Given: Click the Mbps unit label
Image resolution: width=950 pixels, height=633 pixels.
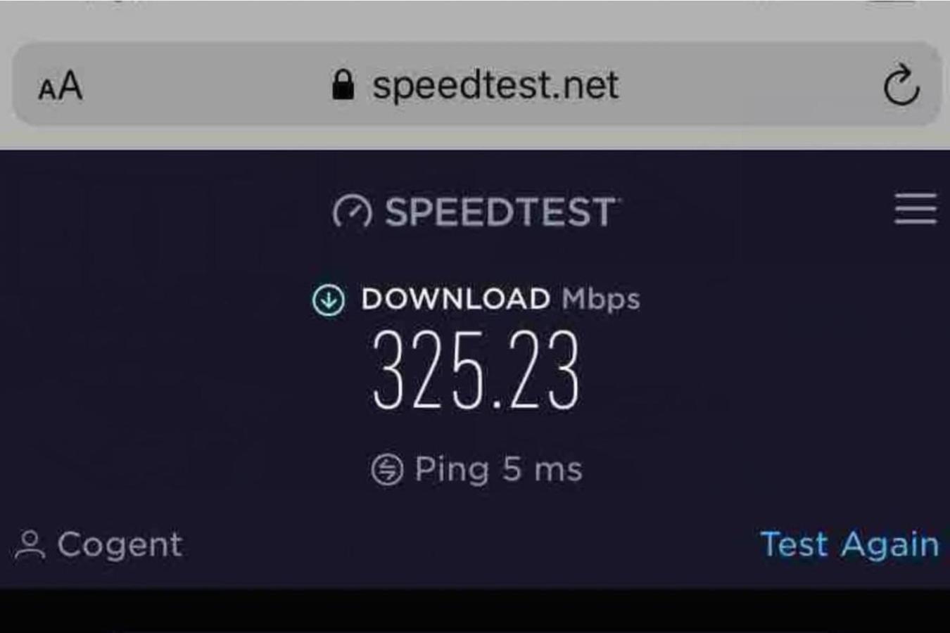Looking at the screenshot, I should [601, 300].
